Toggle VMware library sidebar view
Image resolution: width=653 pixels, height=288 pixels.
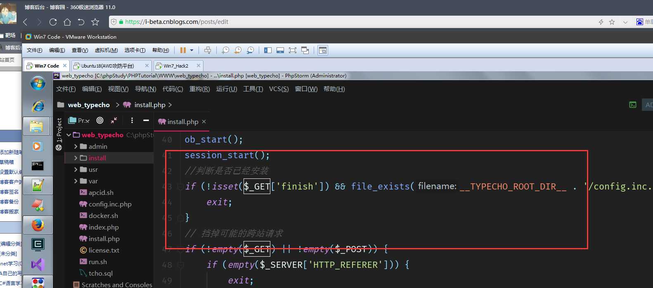(x=268, y=50)
